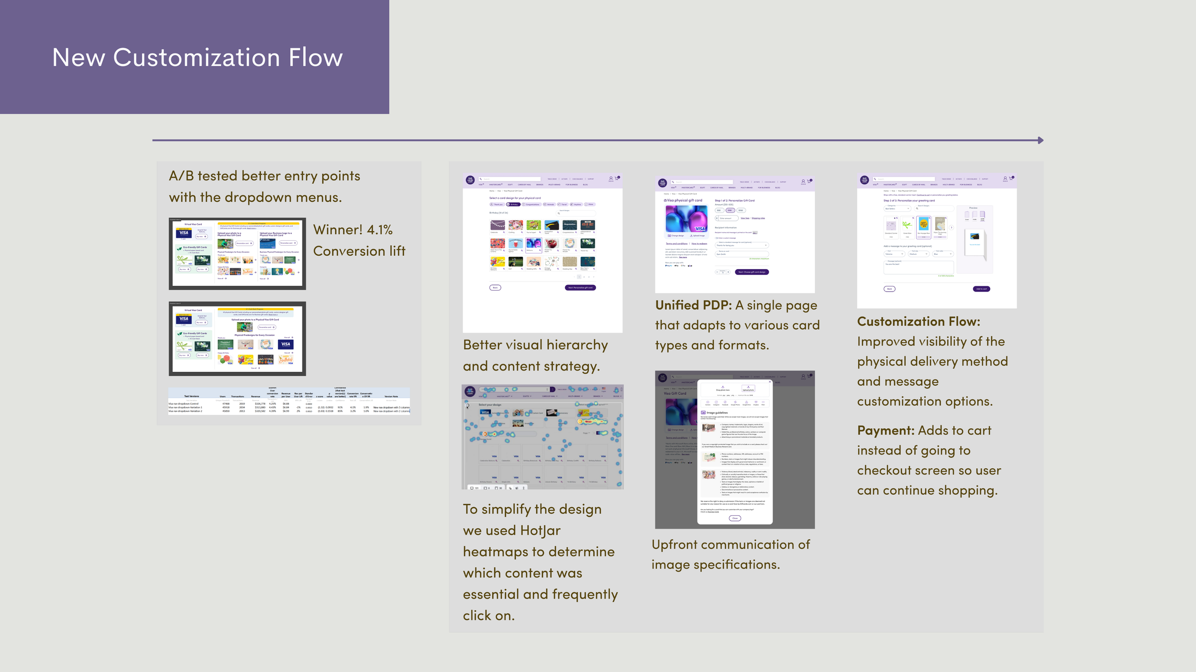Click the plus quantity icon in the Unified PDP mockup
Screen dimensions: 1196x672
tap(728, 272)
